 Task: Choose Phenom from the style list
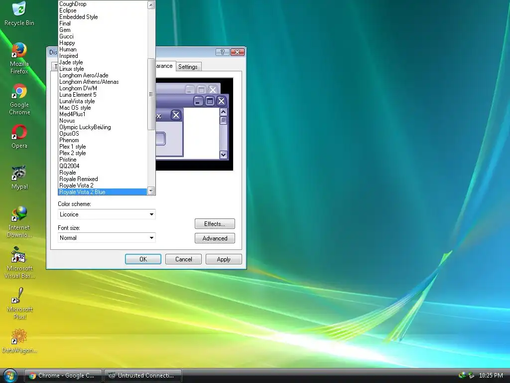(103, 140)
